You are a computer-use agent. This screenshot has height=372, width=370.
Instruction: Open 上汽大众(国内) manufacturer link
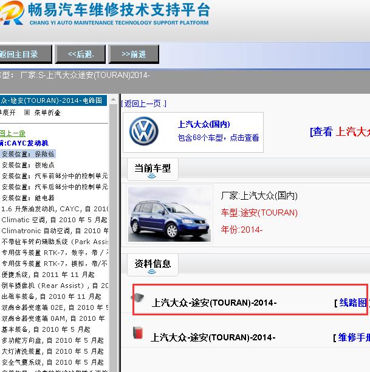[x=204, y=124]
